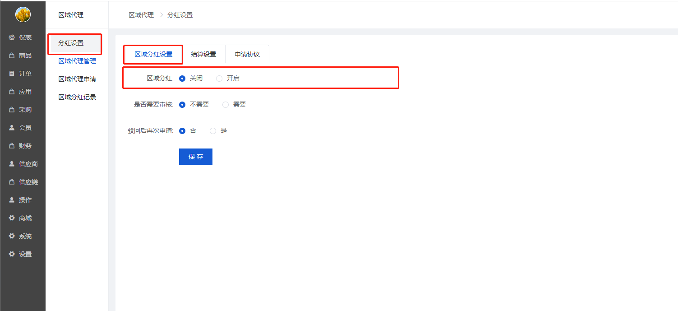Choose 需要 for 是否需要审核
The width and height of the screenshot is (678, 311).
(226, 105)
